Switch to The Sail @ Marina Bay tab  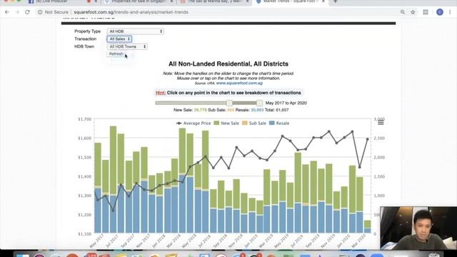click(215, 1)
